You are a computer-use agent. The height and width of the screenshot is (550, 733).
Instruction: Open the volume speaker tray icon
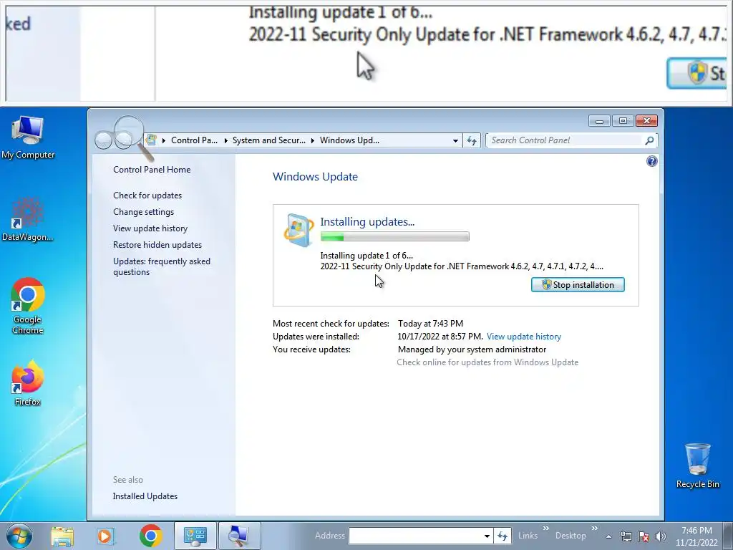(x=660, y=537)
